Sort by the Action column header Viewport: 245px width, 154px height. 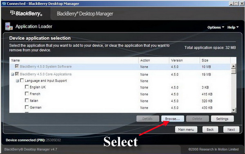click(154, 60)
